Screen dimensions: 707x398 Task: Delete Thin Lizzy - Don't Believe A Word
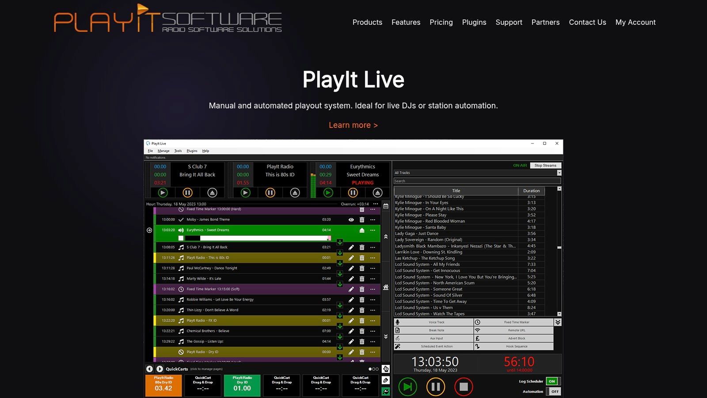pos(362,310)
